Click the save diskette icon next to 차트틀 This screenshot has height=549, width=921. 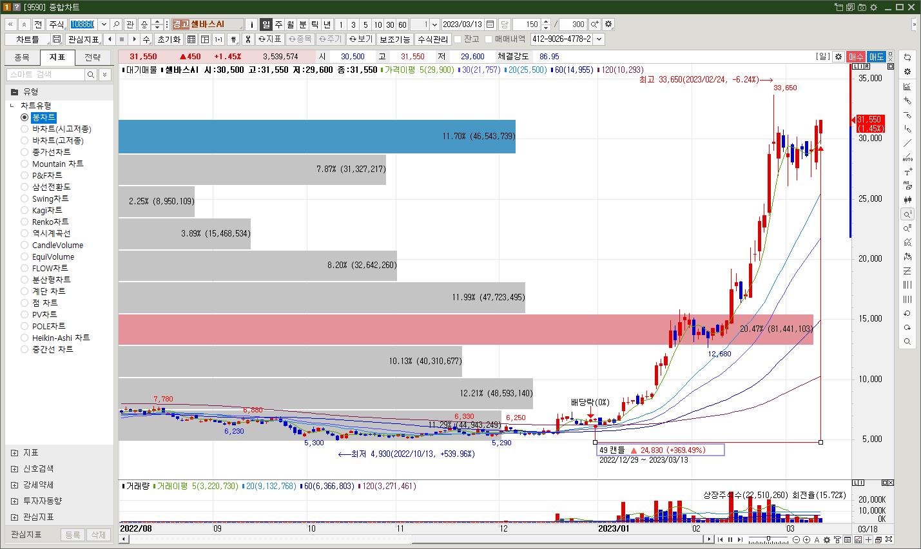(x=57, y=39)
